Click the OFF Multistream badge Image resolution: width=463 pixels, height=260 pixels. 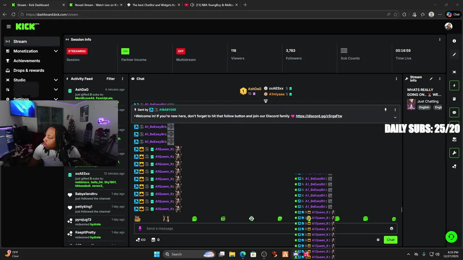[180, 51]
